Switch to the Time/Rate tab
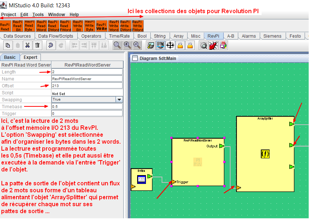The height and width of the screenshot is (219, 309). pos(119,36)
